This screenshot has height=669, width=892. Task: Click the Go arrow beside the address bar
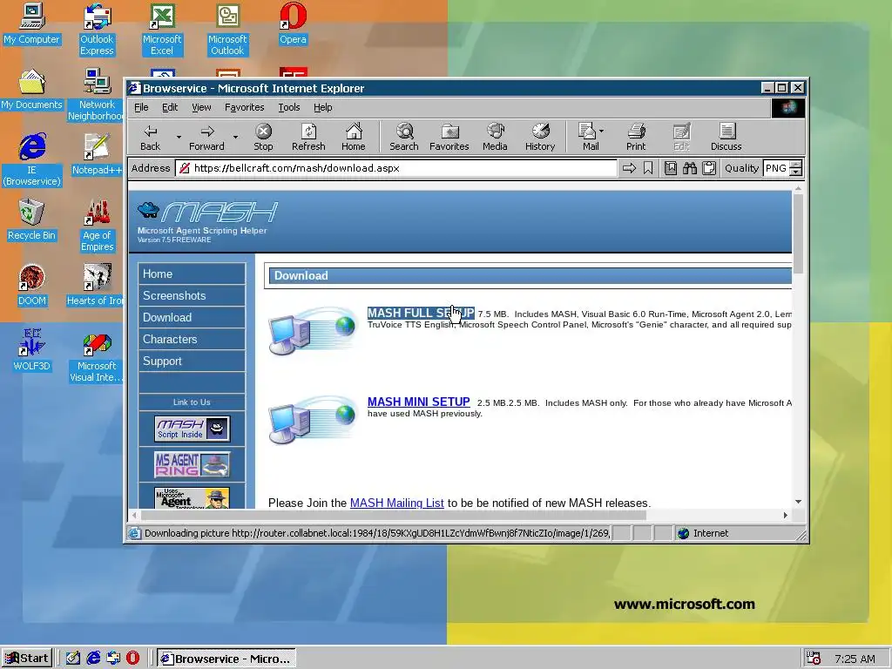(629, 168)
